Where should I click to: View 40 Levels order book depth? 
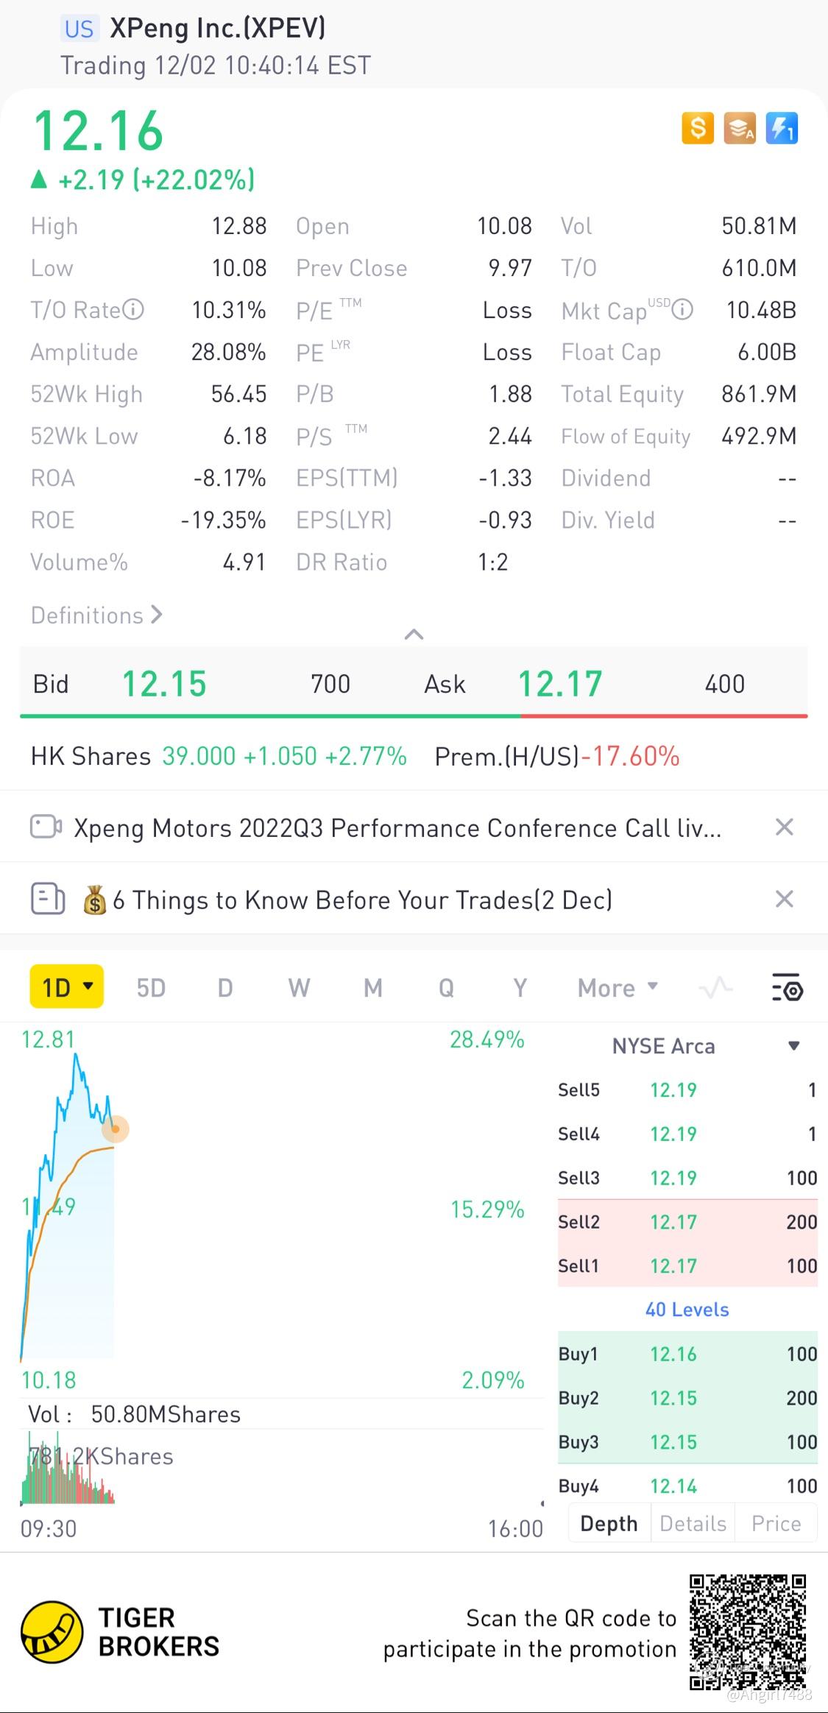point(687,1309)
